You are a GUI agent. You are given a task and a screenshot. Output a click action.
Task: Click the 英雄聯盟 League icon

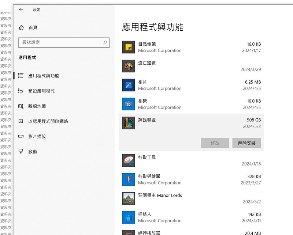click(x=129, y=123)
